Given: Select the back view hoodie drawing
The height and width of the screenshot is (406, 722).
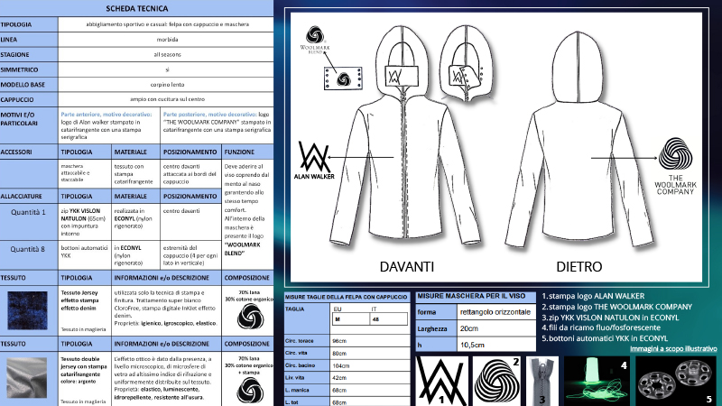Looking at the screenshot, I should point(579,139).
